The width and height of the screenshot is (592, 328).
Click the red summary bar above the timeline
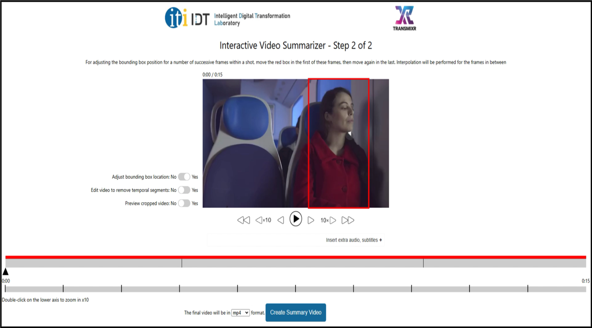296,257
